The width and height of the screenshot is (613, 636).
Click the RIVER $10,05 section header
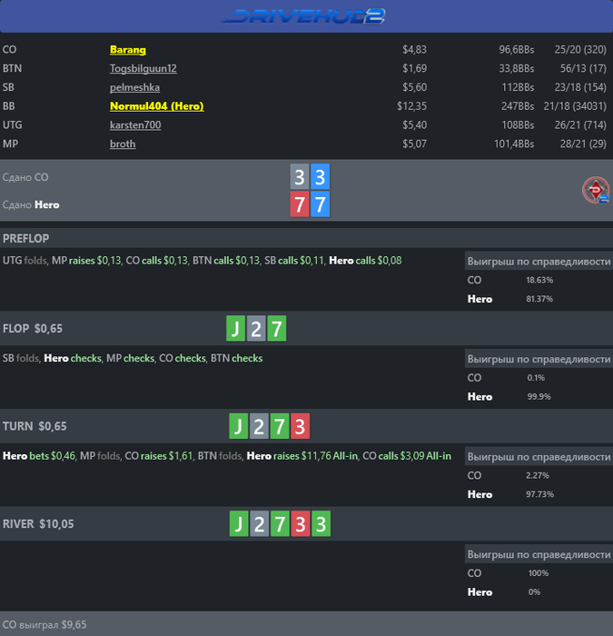38,524
